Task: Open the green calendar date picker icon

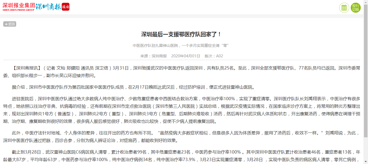Action: [344, 8]
